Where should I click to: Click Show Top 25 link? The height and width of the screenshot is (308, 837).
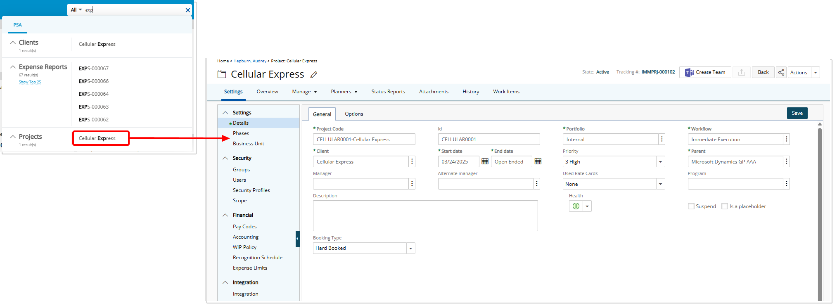(30, 82)
